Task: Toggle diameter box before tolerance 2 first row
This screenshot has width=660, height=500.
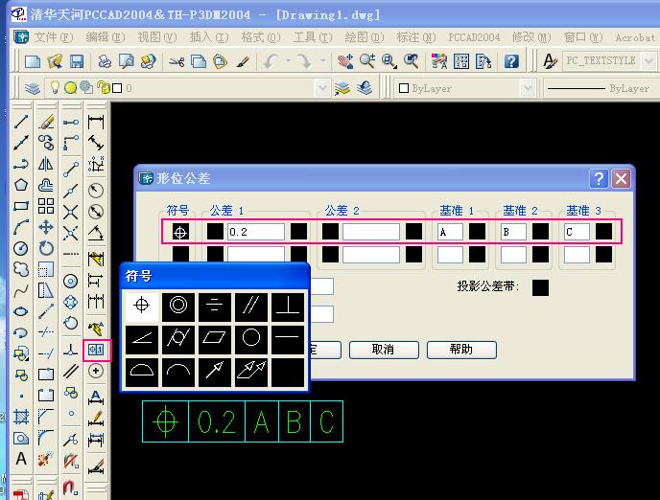Action: coord(330,232)
